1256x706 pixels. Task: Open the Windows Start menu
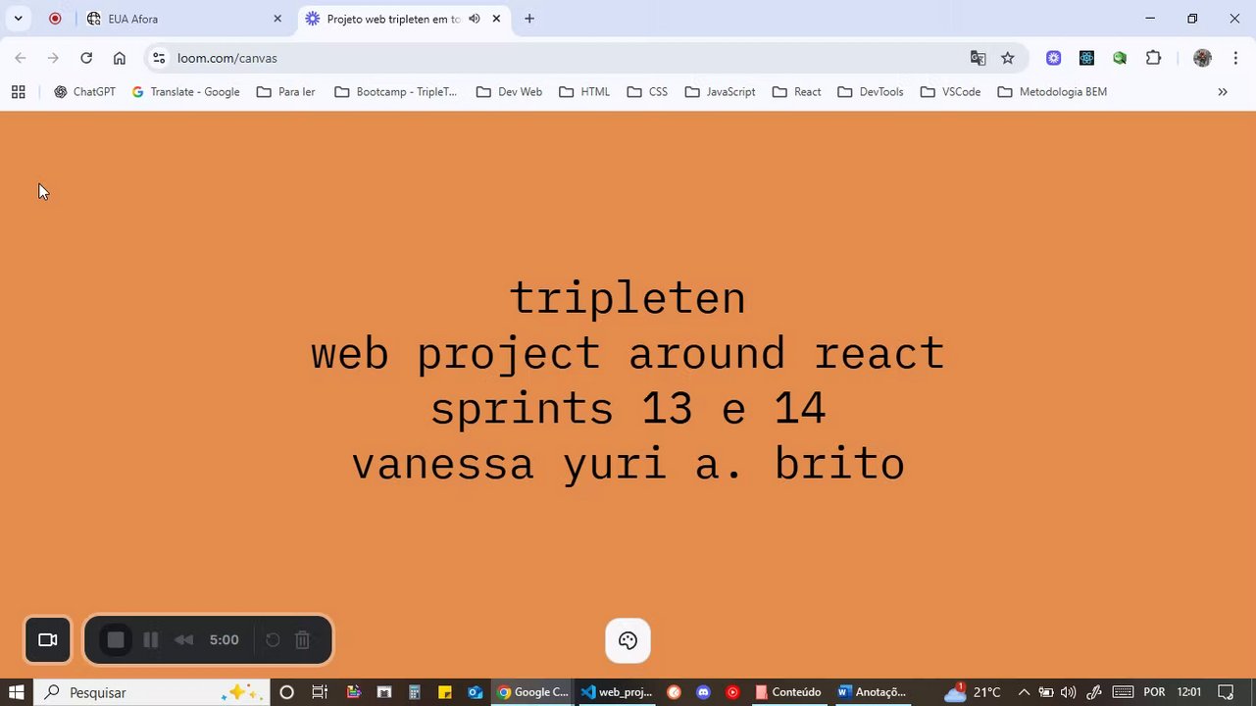click(17, 692)
